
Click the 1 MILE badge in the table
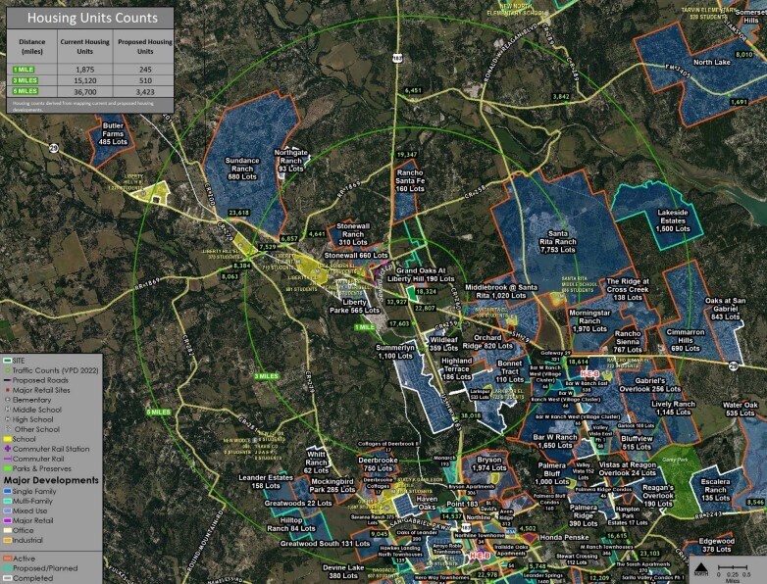tap(25, 70)
